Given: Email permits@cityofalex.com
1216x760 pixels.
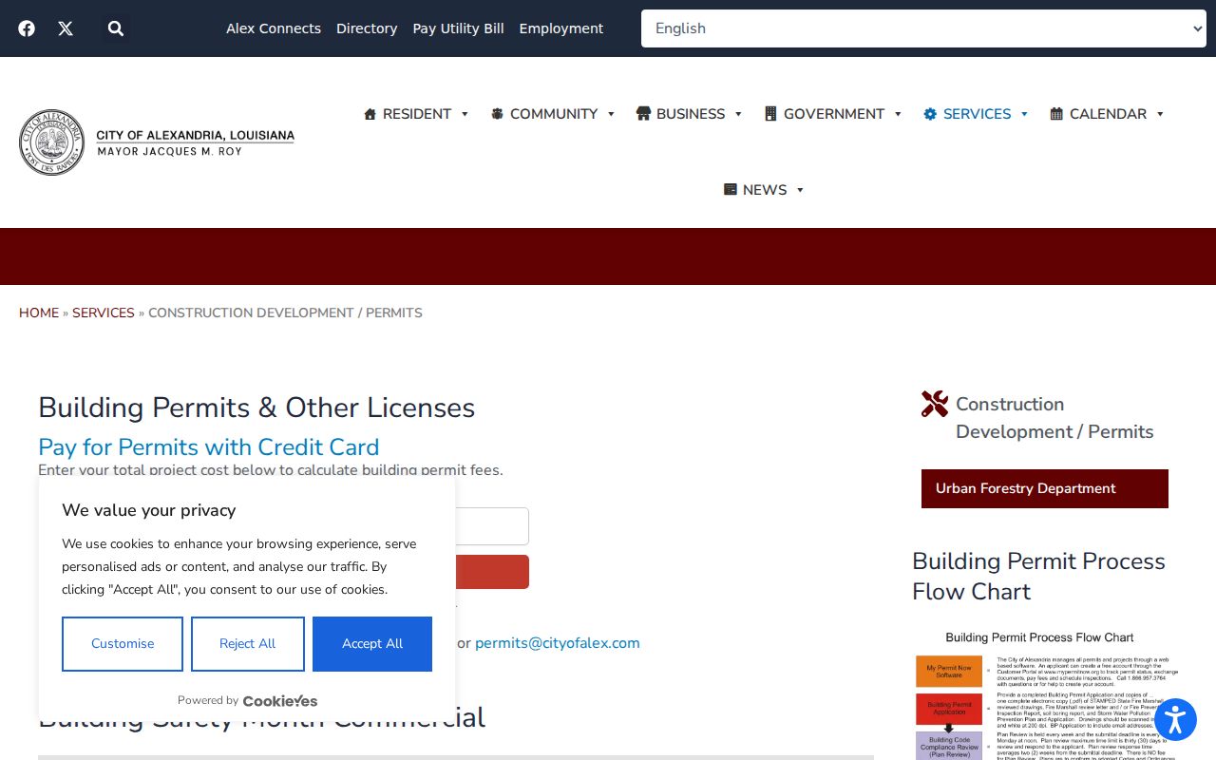Looking at the screenshot, I should click(558, 643).
